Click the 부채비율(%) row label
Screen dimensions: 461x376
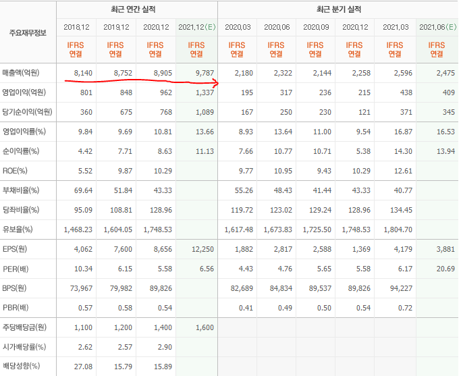(21, 190)
